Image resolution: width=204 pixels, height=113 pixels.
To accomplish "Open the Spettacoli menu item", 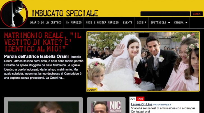I will (158, 22).
